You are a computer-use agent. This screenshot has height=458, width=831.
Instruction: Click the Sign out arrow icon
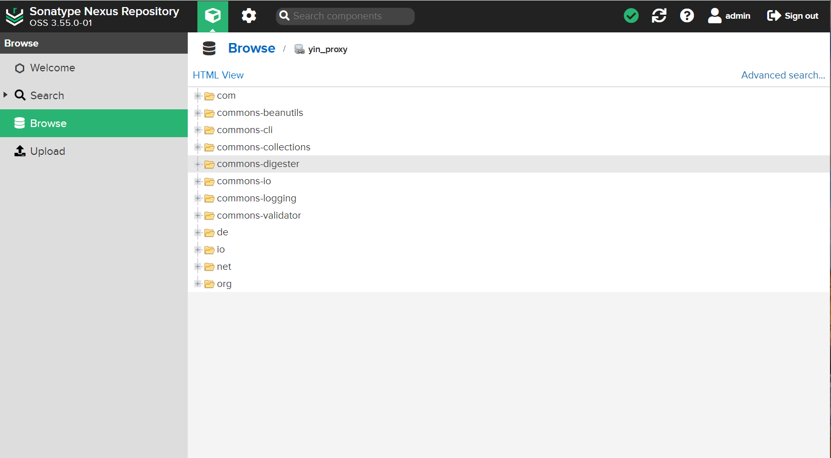[774, 16]
